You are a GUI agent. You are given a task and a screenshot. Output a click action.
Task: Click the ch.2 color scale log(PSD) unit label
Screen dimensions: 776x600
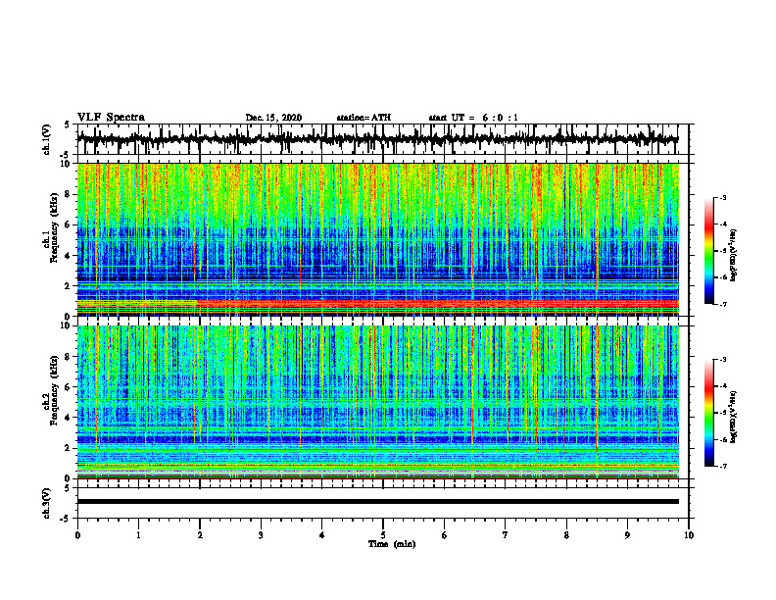[x=734, y=417]
